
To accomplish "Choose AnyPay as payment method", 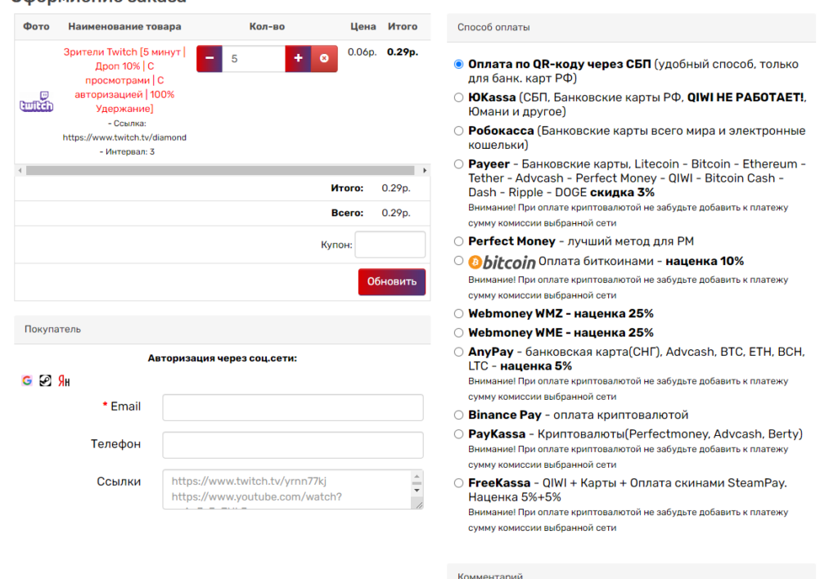I will pyautogui.click(x=458, y=352).
